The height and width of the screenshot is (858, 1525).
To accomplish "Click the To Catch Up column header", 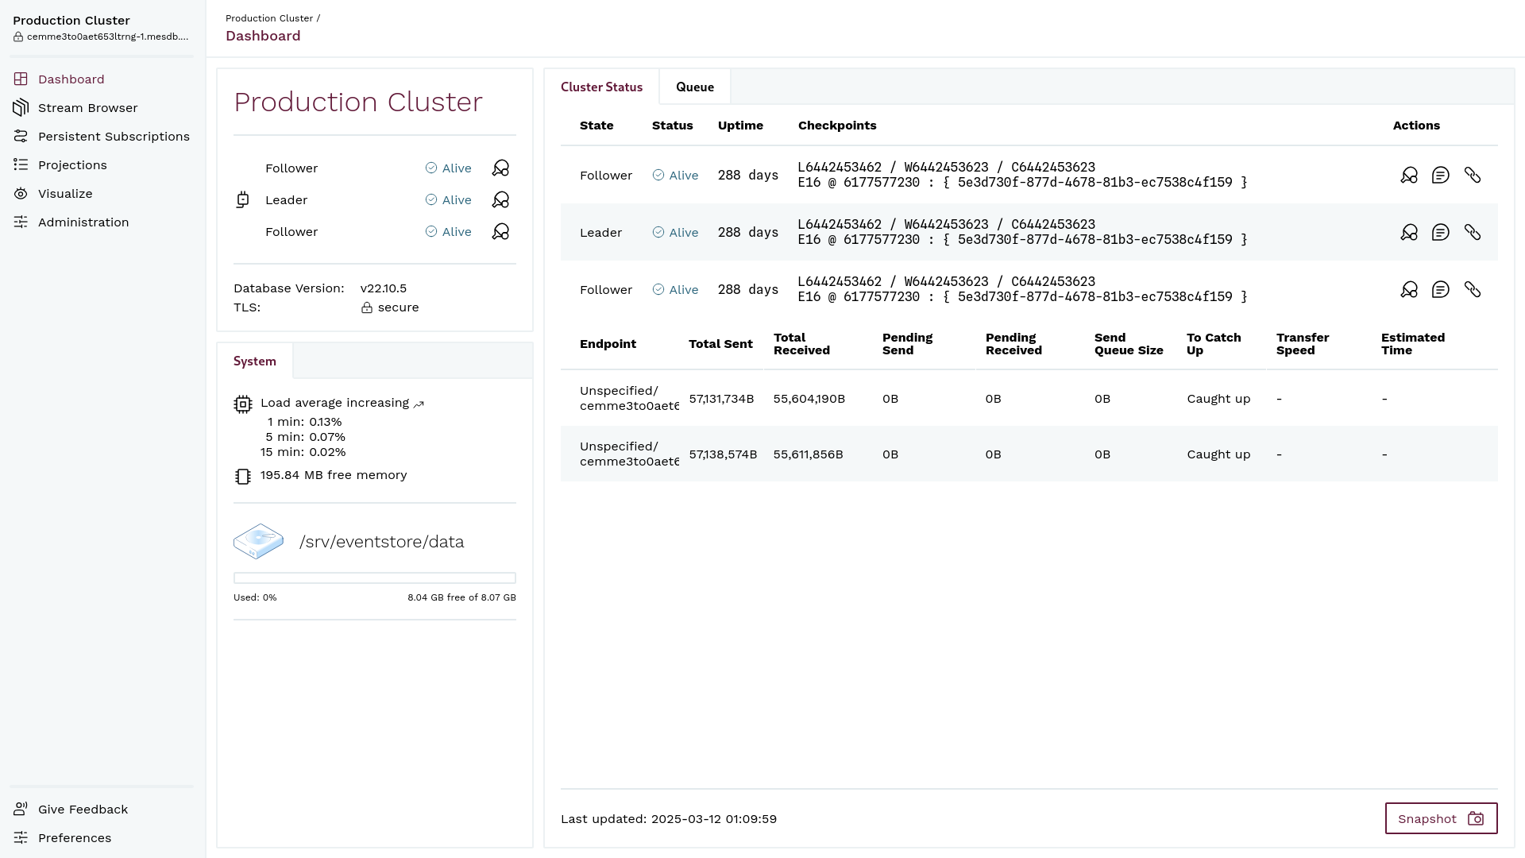I will pos(1214,344).
